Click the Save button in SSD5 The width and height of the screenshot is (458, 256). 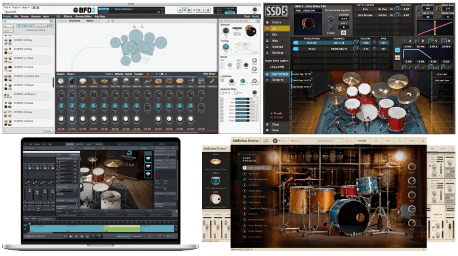[276, 130]
